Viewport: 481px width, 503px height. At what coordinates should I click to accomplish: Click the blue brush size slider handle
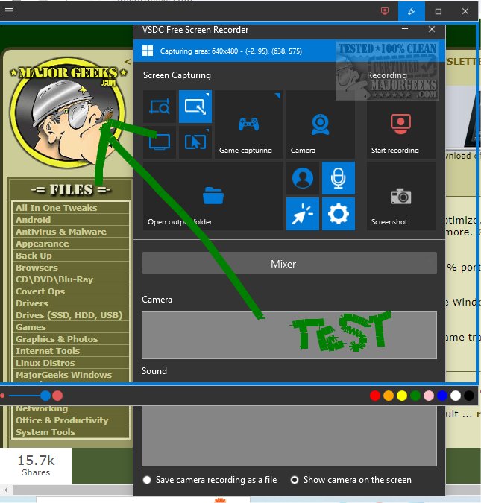[45, 396]
